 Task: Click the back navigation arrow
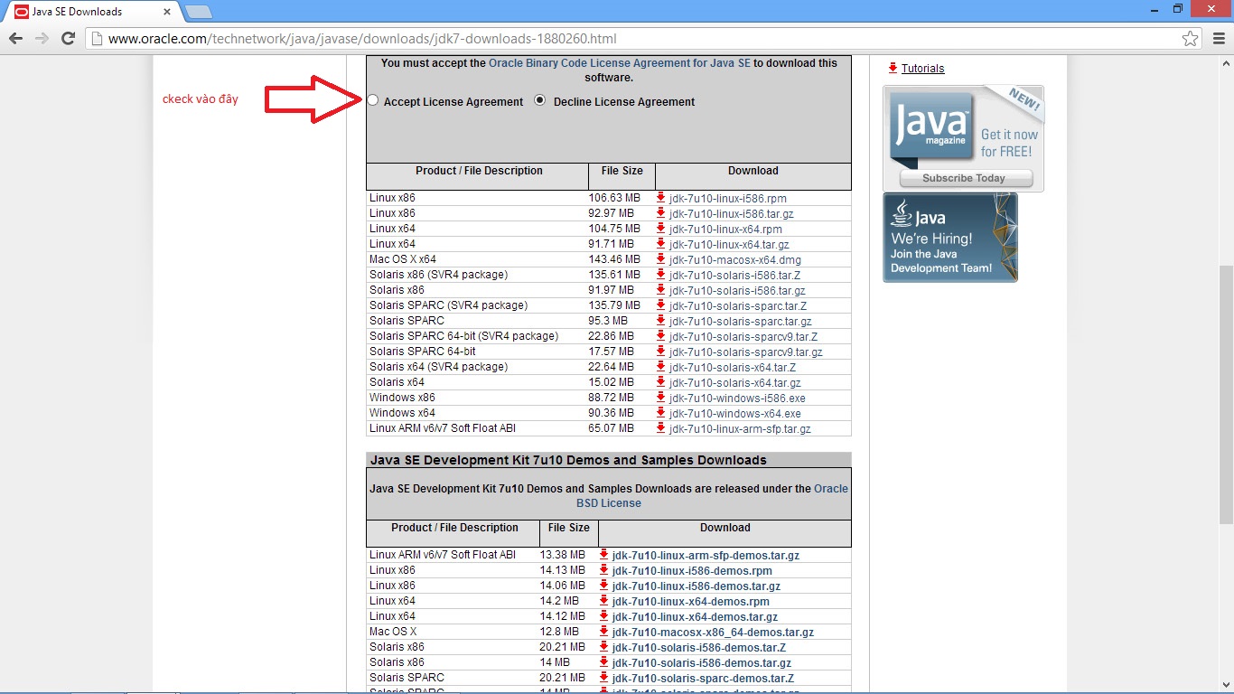[15, 38]
